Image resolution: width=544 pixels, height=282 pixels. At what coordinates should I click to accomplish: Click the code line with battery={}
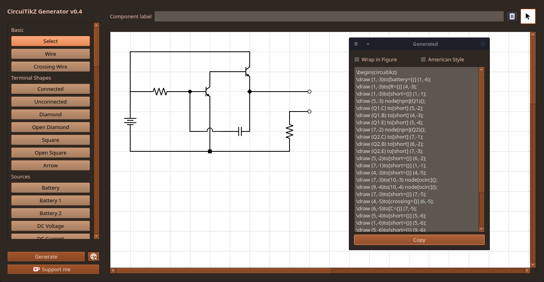point(393,79)
